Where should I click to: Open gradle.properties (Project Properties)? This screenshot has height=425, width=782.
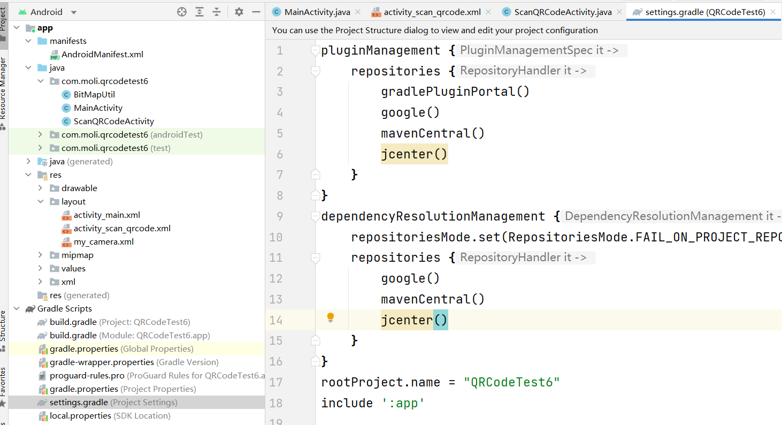[117, 389]
